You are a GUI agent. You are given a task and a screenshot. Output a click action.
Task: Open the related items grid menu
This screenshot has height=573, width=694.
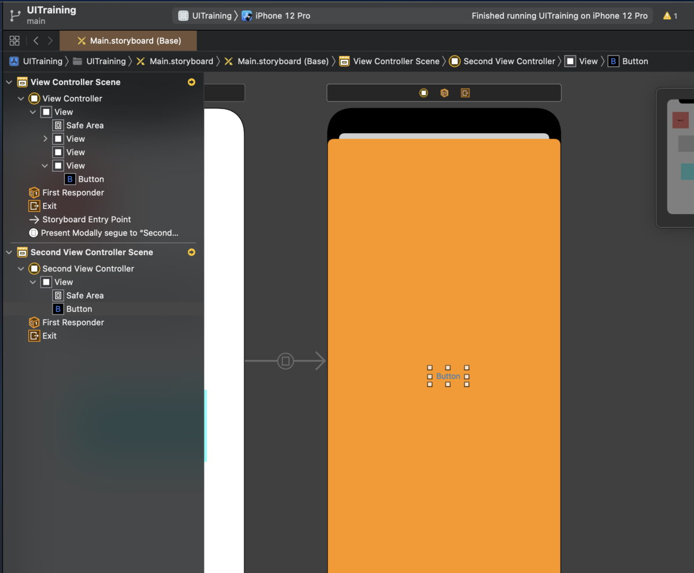pos(14,41)
